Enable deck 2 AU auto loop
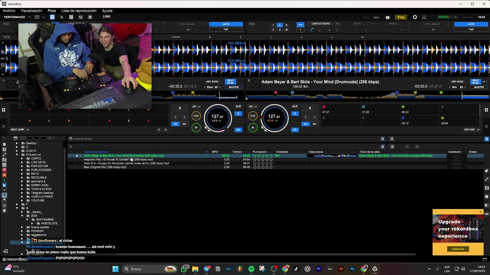 tap(305, 124)
